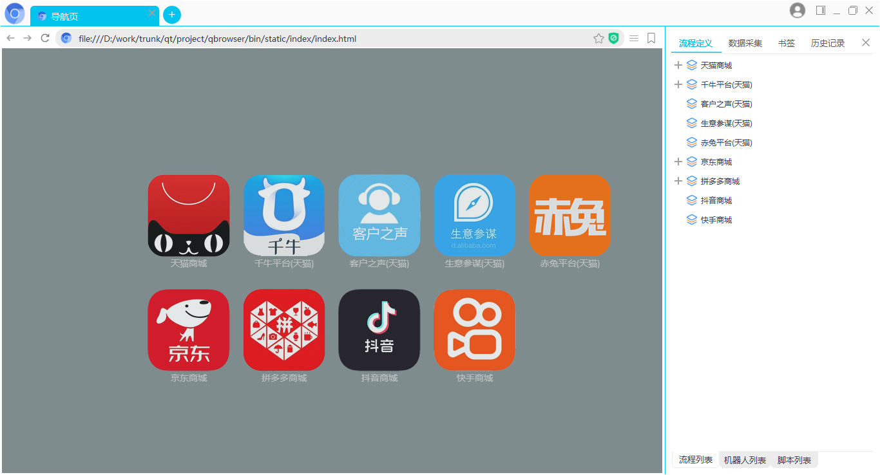Screen dimensions: 880x475
Task: Switch to the 数据采集 tab
Action: coord(745,43)
